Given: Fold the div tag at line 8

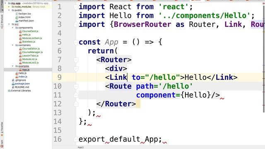Looking at the screenshot, I should click(76, 69).
